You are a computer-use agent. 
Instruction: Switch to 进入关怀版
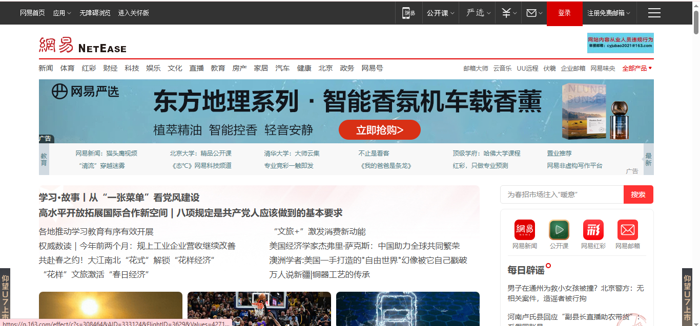click(x=133, y=13)
